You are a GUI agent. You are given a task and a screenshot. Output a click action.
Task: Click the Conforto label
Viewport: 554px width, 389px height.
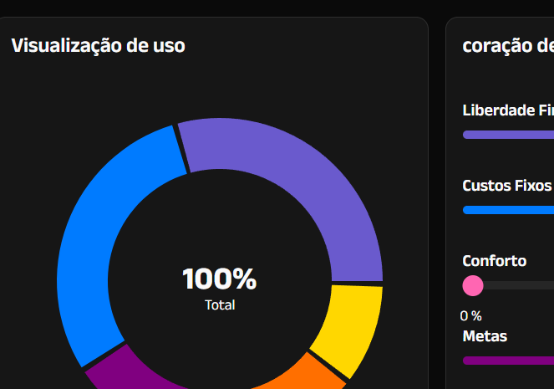pos(495,260)
